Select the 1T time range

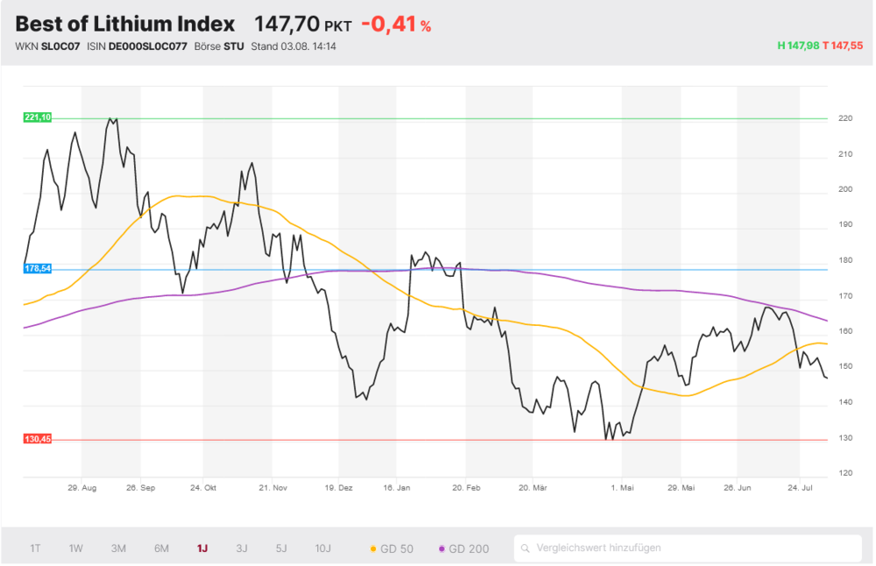pos(35,548)
